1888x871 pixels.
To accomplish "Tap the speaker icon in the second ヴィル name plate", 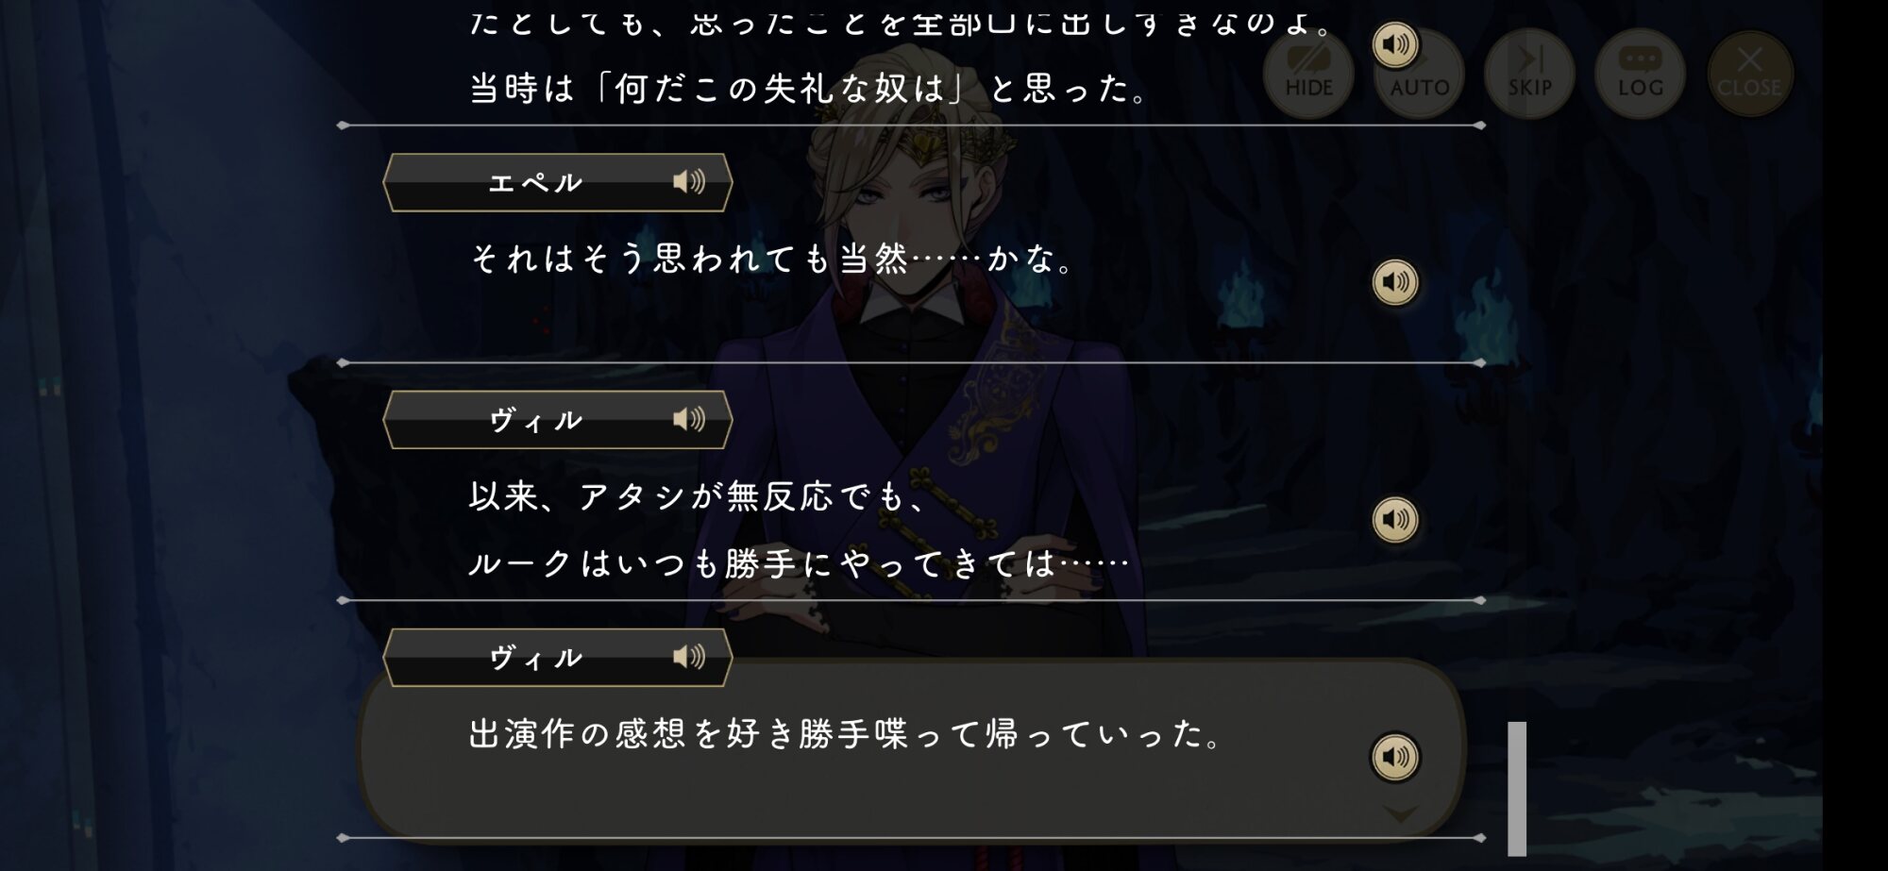I will point(689,657).
